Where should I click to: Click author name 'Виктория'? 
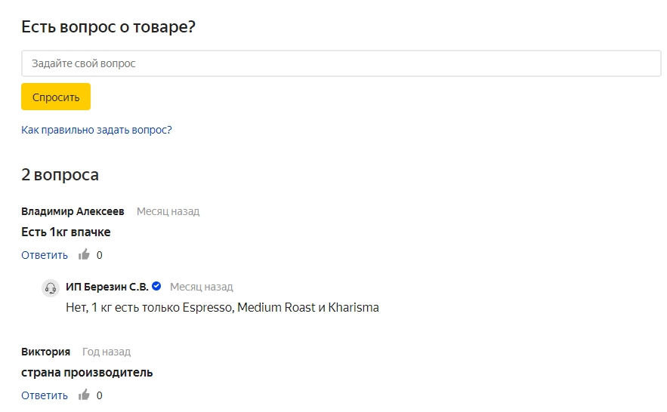click(45, 352)
